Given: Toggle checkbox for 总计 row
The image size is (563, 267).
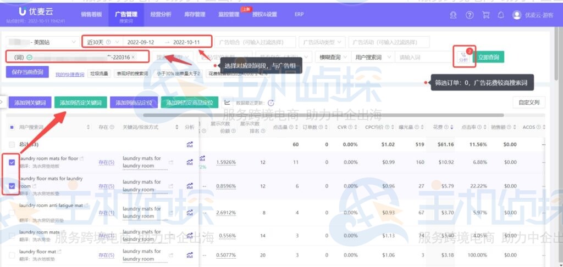Looking at the screenshot, I should pos(12,145).
